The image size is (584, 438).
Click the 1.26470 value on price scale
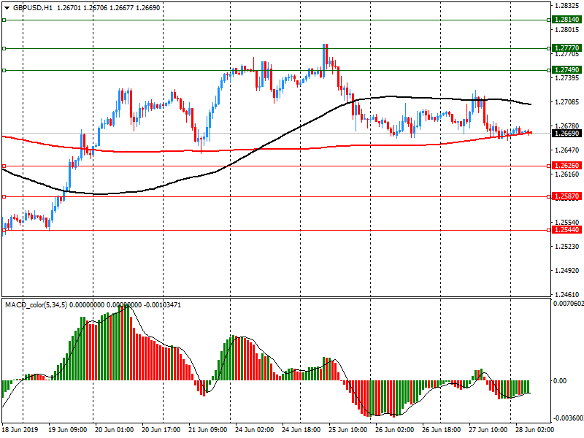pyautogui.click(x=567, y=150)
